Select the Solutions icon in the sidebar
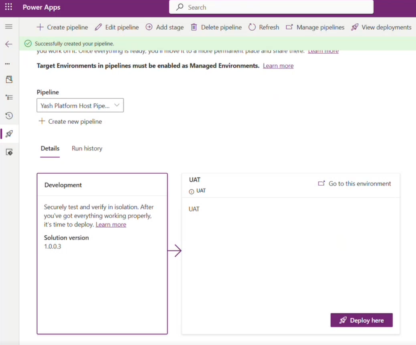The width and height of the screenshot is (416, 345). (x=9, y=79)
